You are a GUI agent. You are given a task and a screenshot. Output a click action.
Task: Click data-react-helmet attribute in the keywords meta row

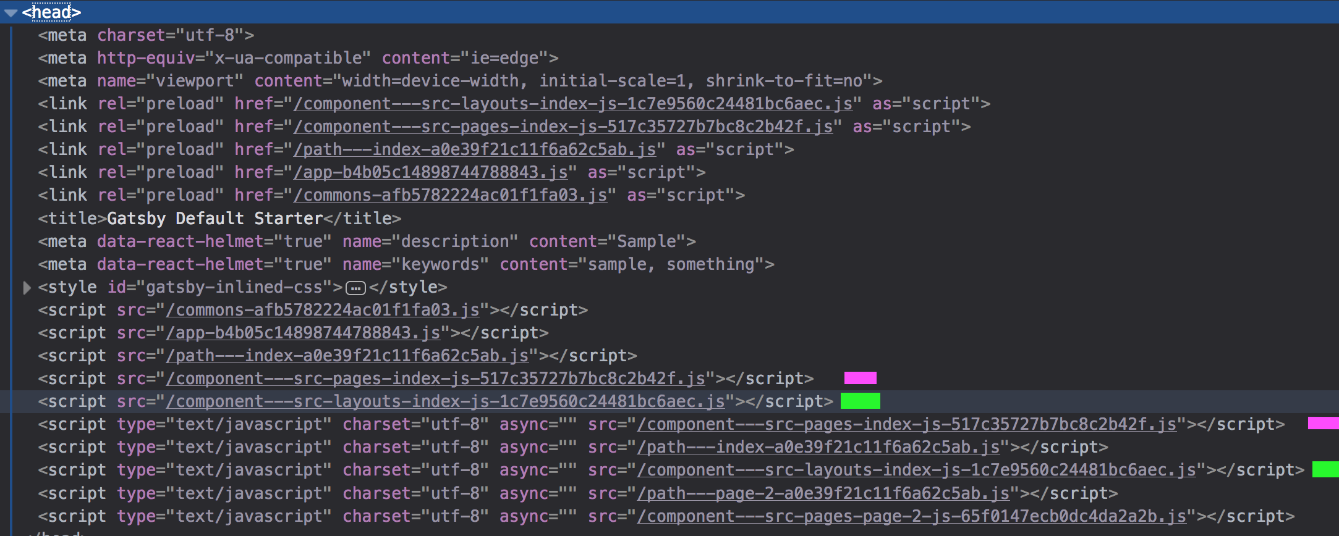(181, 264)
